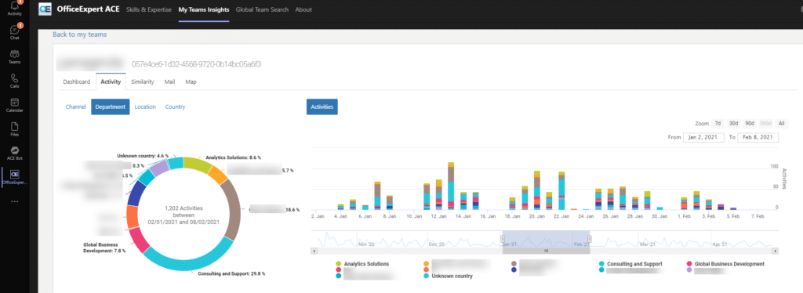Follow Back to my teams link
Screen dimensions: 803x293
click(x=79, y=34)
